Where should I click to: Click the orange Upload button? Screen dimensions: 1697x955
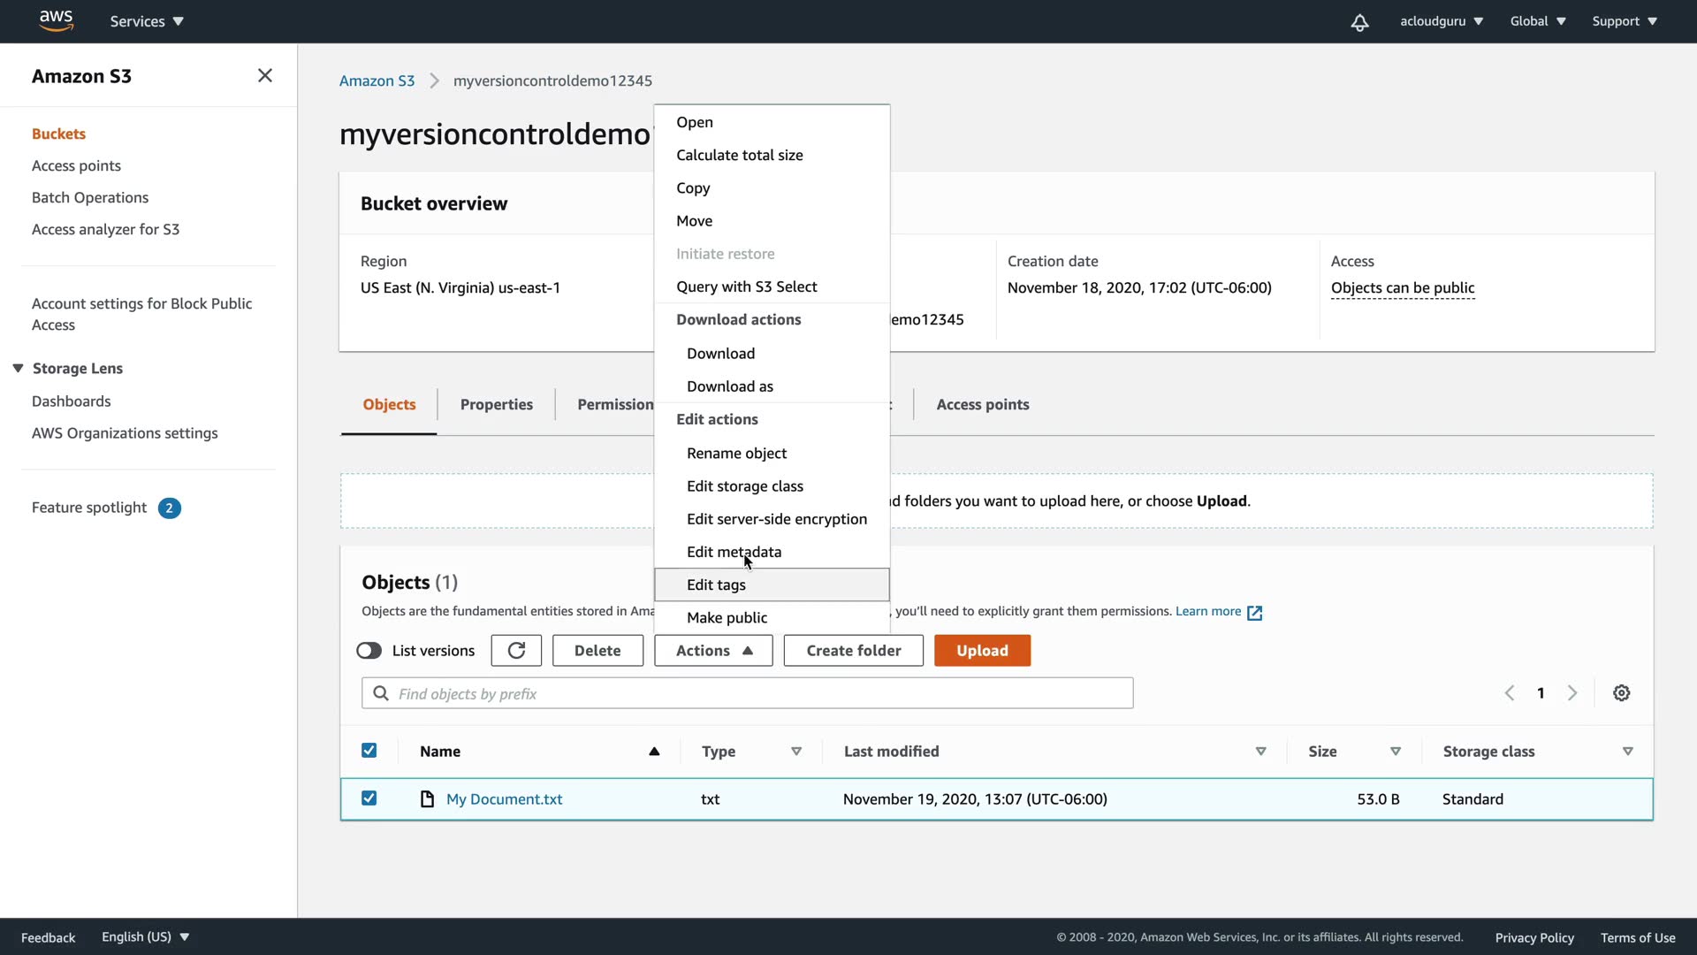click(x=981, y=651)
